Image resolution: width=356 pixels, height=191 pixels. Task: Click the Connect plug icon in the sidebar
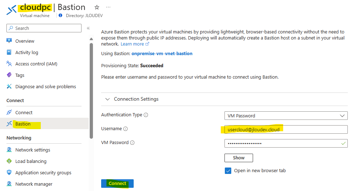click(x=9, y=112)
